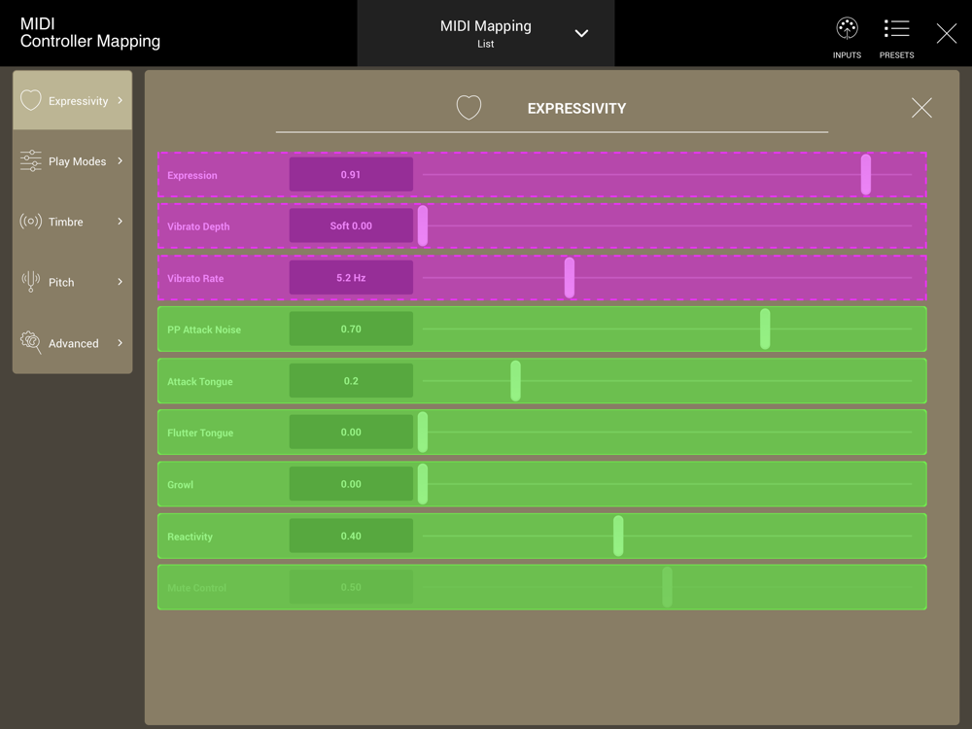
Task: Open the MIDI Inputs panel
Action: click(847, 39)
